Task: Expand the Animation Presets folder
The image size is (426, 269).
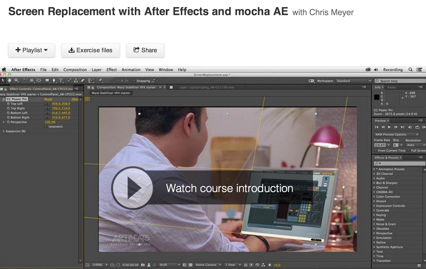Action: [x=374, y=169]
